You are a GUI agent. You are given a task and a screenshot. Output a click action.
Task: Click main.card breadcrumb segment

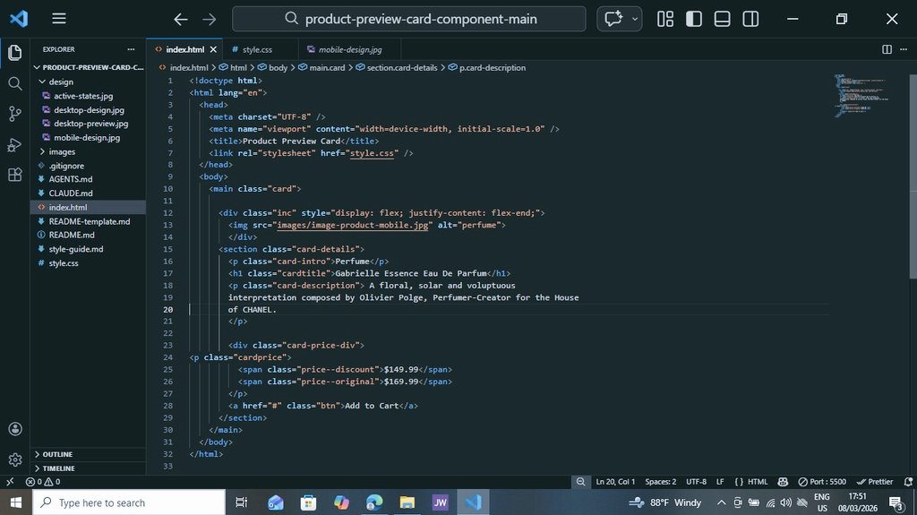[x=321, y=68]
